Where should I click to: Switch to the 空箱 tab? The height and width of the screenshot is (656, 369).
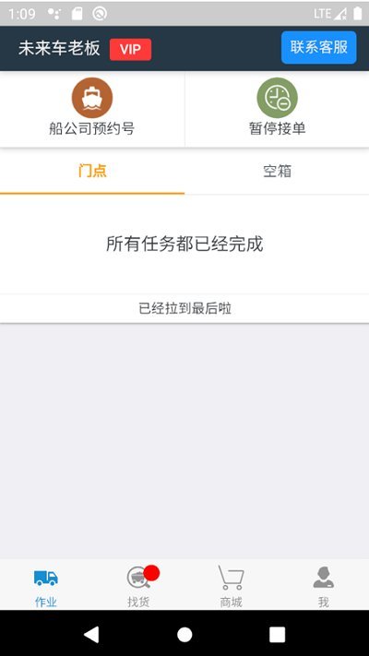[x=277, y=171]
